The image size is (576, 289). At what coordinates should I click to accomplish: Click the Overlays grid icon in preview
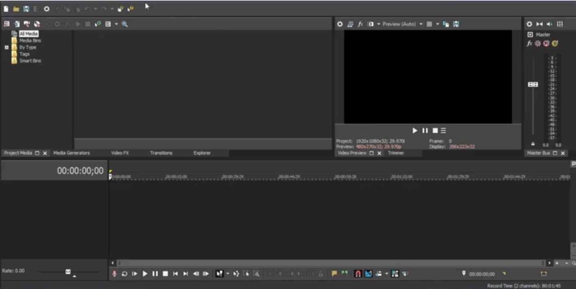(429, 24)
